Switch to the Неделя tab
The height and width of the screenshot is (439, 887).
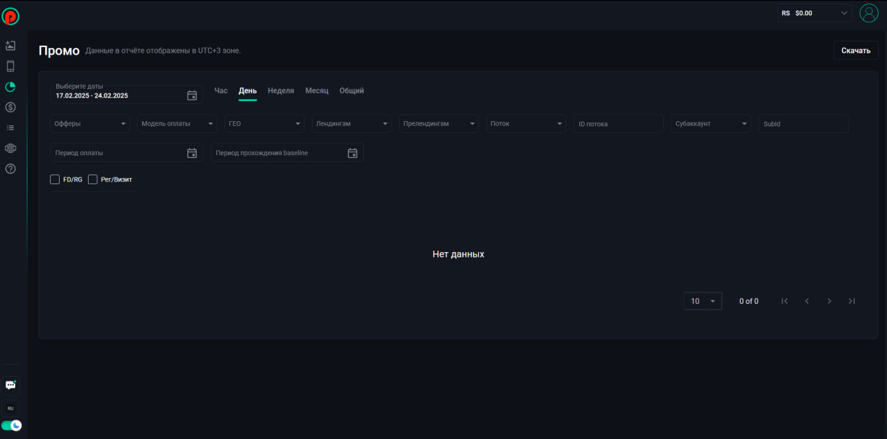[281, 91]
